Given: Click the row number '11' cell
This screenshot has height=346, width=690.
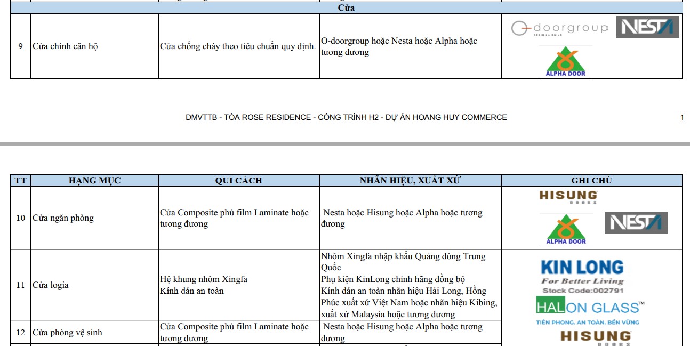Looking at the screenshot, I should pos(21,285).
